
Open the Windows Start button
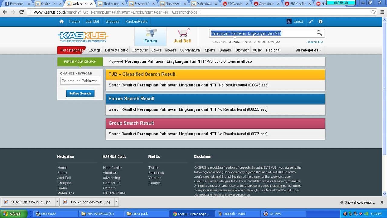coord(14,214)
